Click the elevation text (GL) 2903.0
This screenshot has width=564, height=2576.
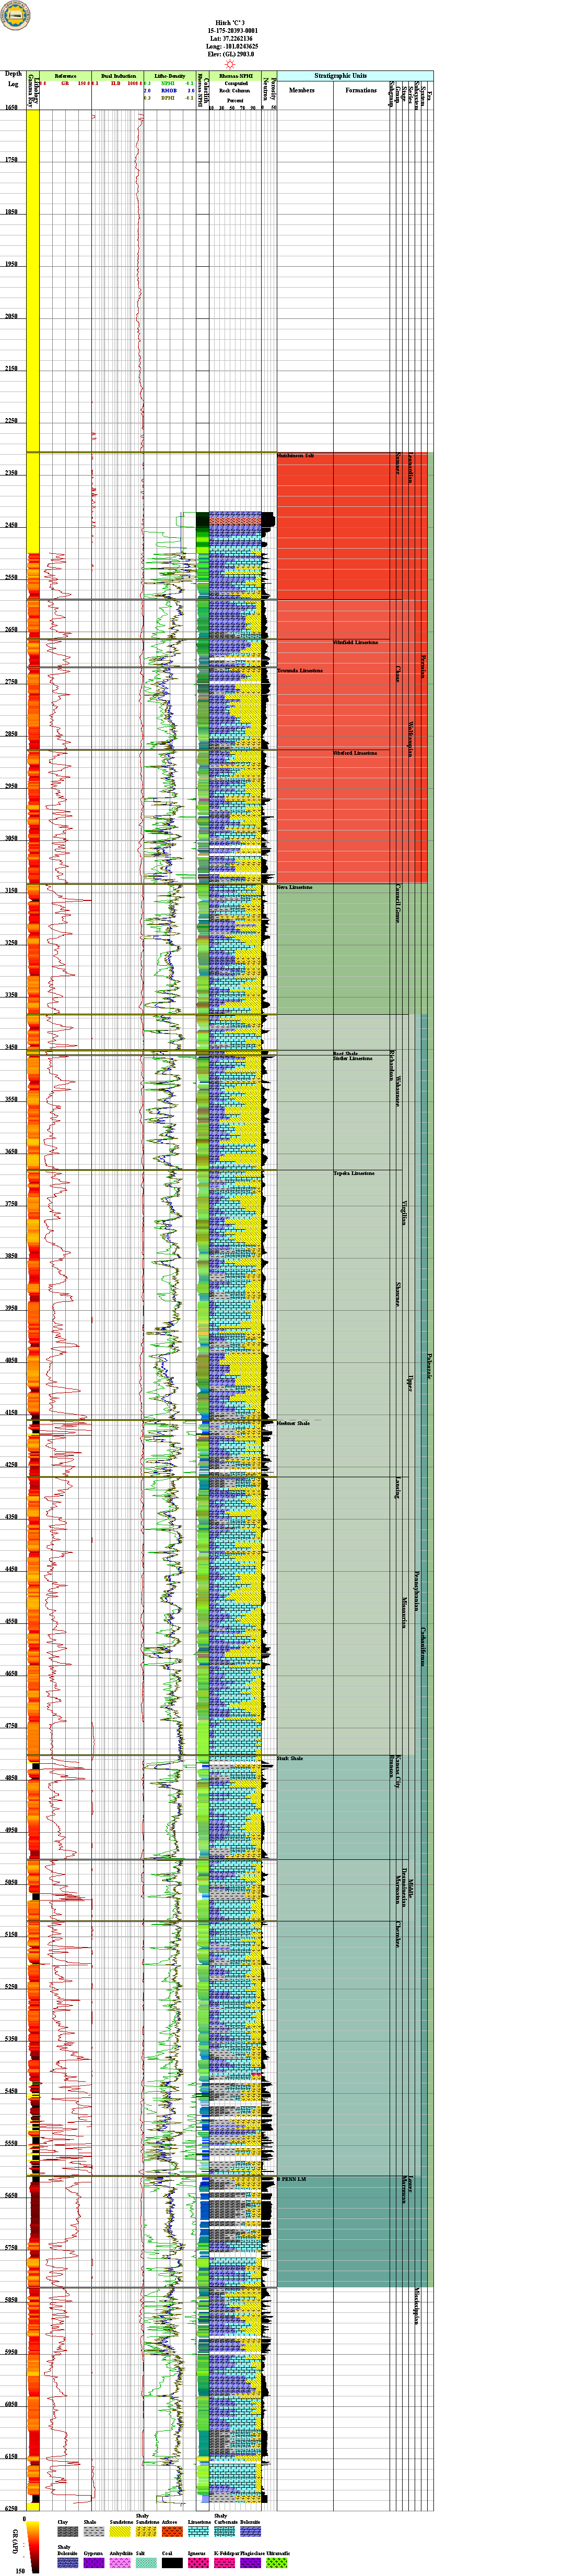pos(232,54)
